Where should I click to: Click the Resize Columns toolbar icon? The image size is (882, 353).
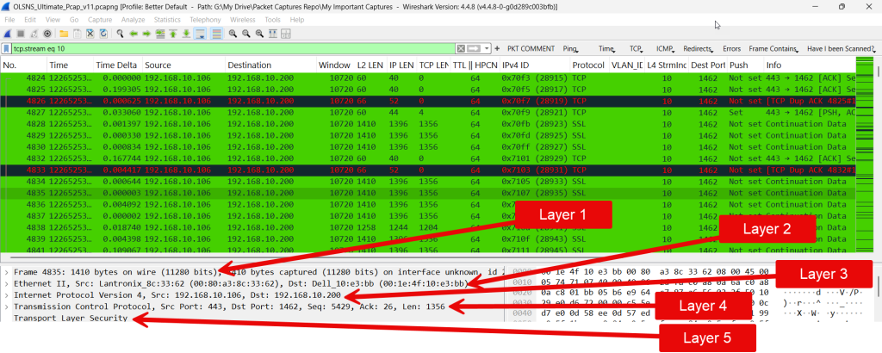click(275, 33)
